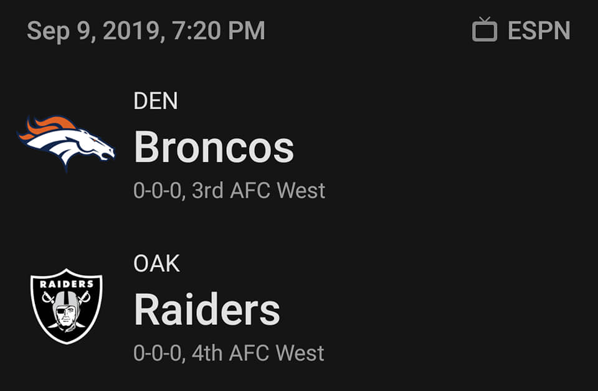The width and height of the screenshot is (598, 391).
Task: Click the '3rd AFC West' standing text
Action: 259,191
